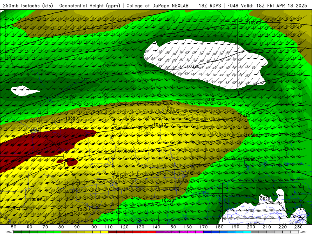Click the colorbar label 100
312x234 pixels.
tap(93, 227)
